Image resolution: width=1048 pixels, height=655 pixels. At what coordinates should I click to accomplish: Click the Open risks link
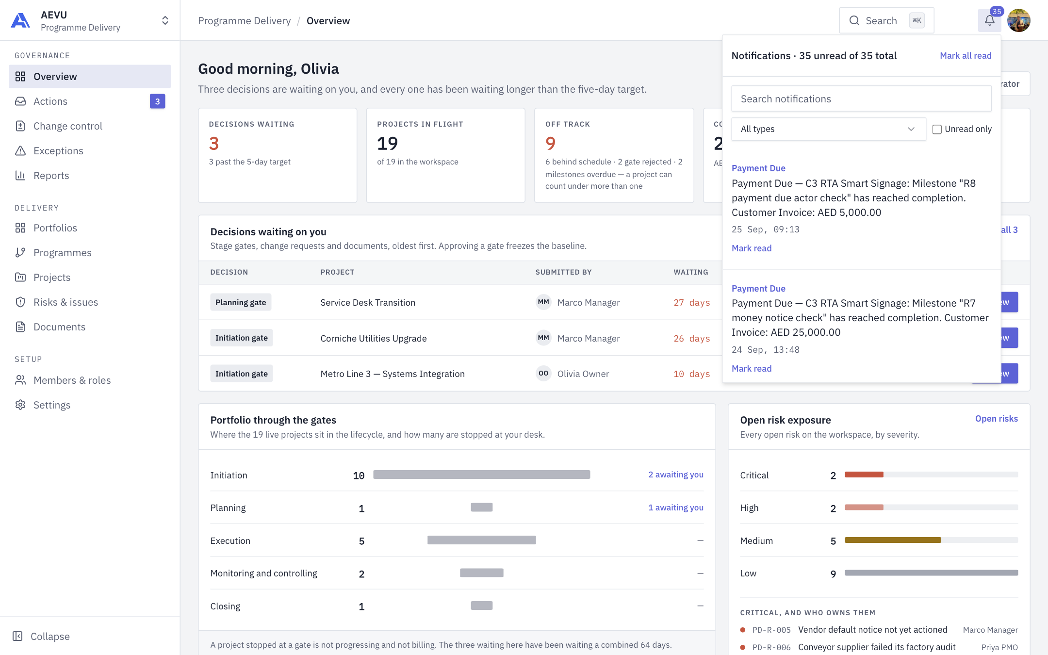(x=997, y=419)
